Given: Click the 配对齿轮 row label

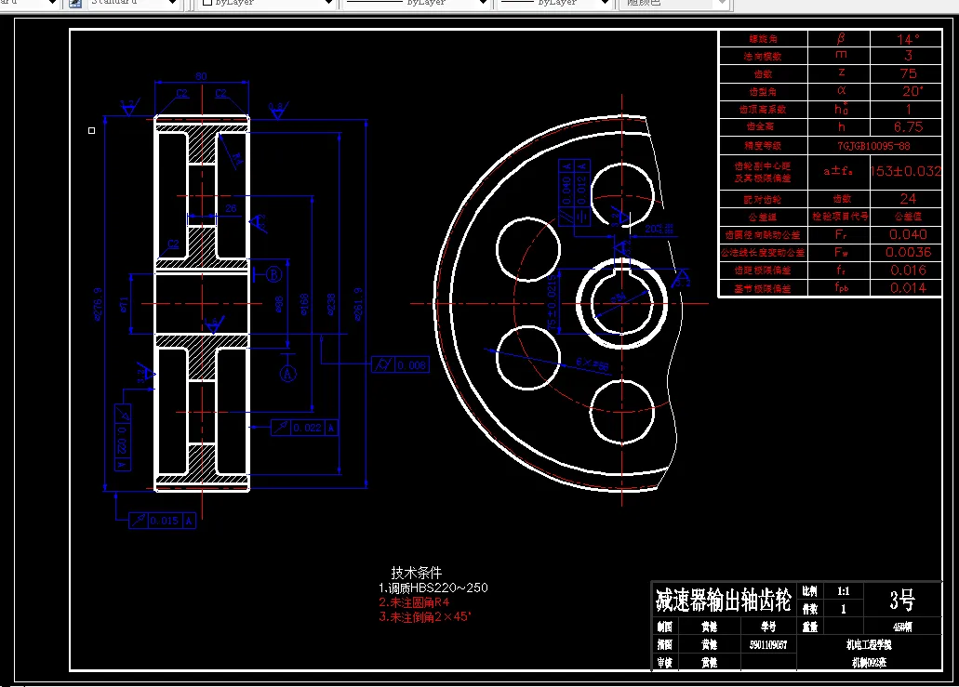Looking at the screenshot, I should pos(763,199).
